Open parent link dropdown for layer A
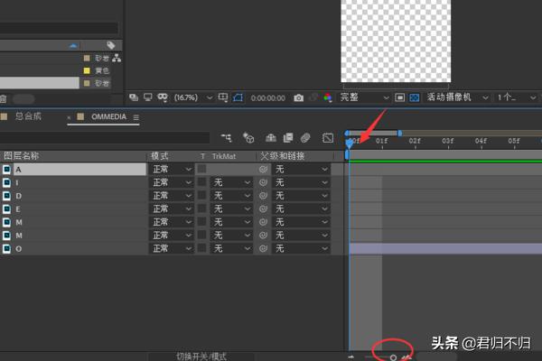Viewport: 542px width, 361px height. [301, 170]
